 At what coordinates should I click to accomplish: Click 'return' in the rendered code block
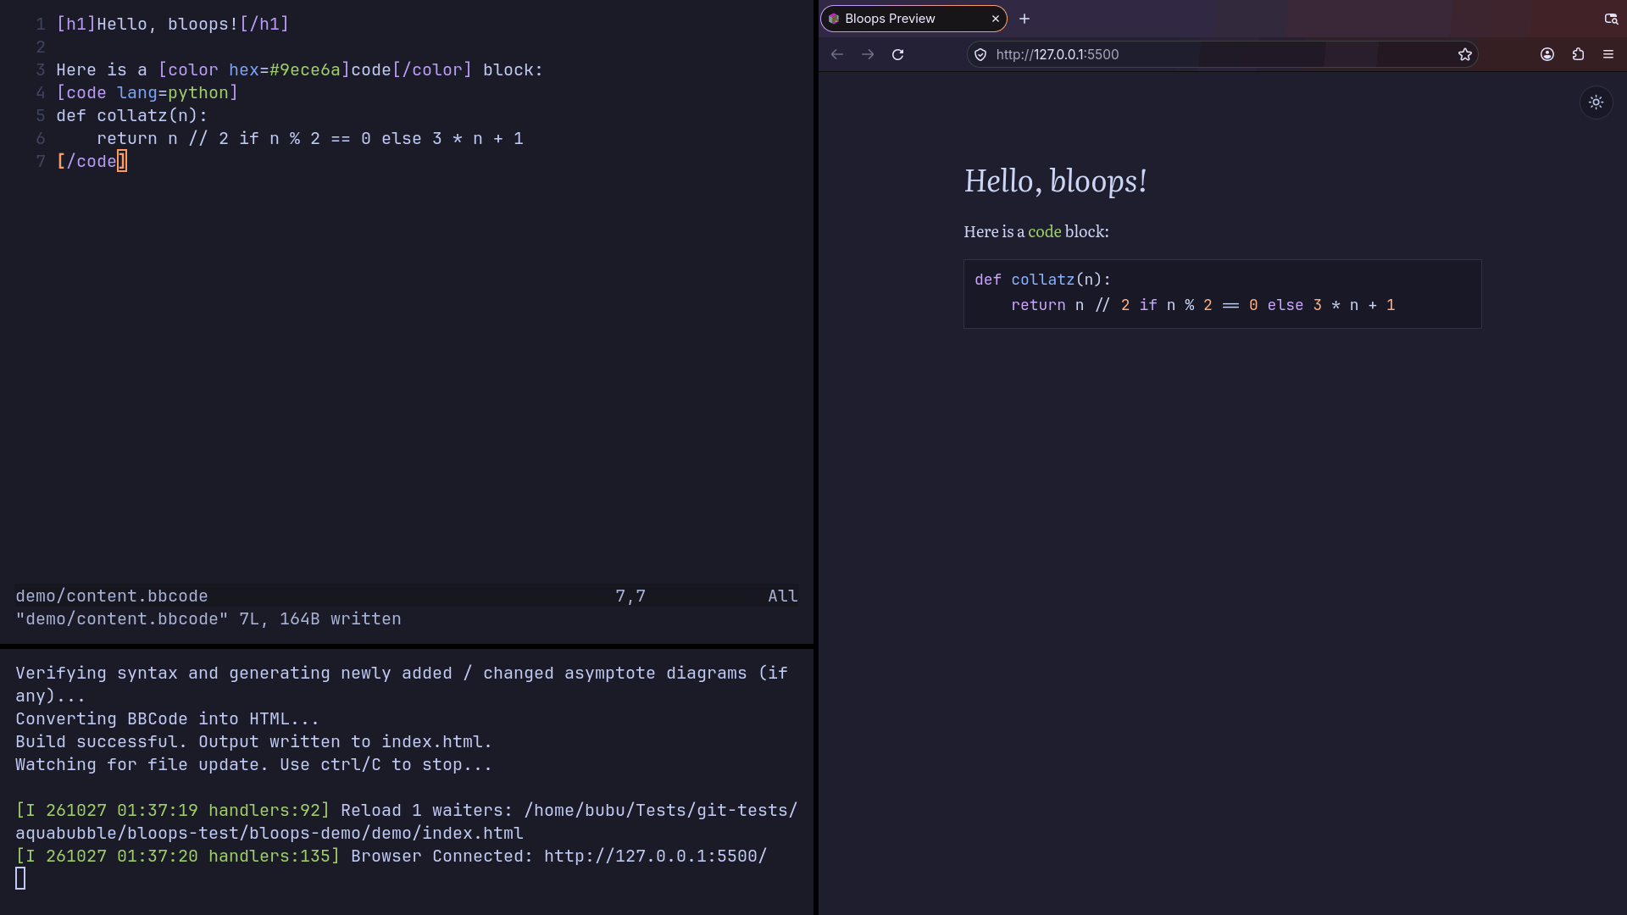(x=1038, y=305)
